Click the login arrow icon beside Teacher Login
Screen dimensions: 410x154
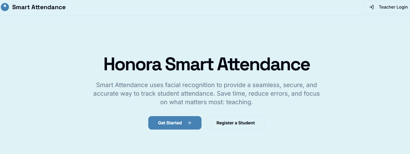point(371,7)
